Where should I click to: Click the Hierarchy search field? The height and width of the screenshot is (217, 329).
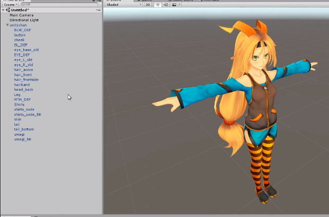(59, 4)
